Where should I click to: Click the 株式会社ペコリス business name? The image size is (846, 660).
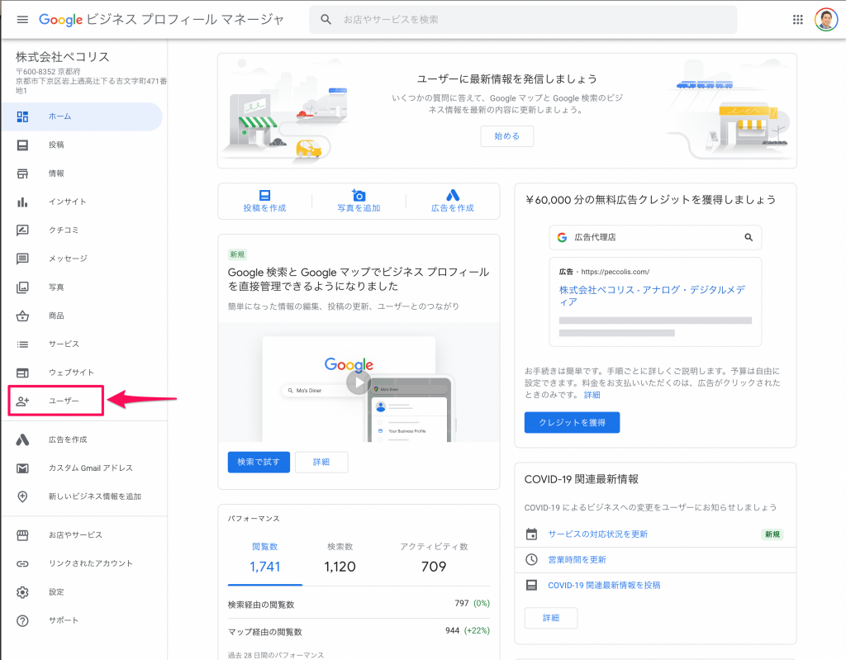(63, 57)
